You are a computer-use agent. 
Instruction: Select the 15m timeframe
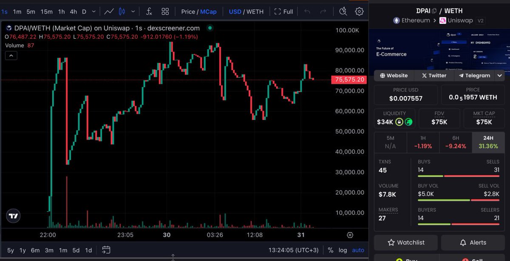47,11
